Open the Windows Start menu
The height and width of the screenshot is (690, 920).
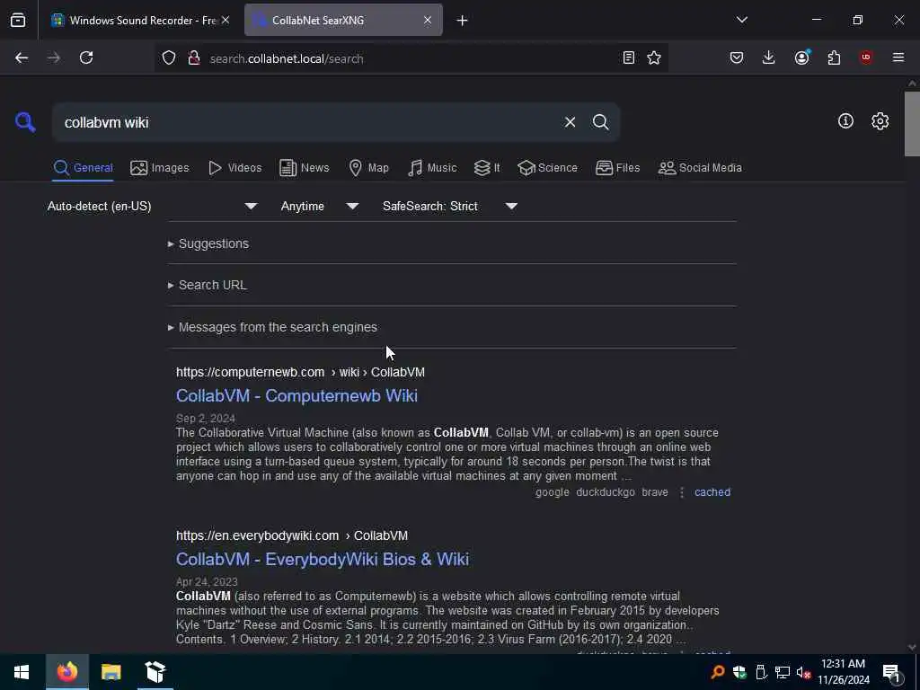tap(22, 672)
